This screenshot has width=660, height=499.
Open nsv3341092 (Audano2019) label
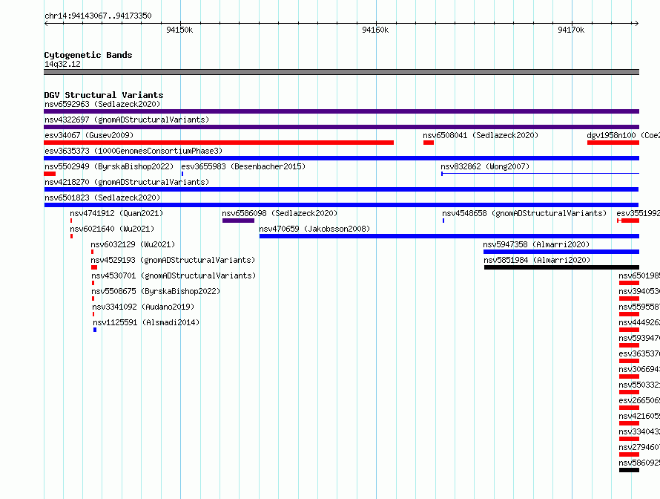(143, 307)
